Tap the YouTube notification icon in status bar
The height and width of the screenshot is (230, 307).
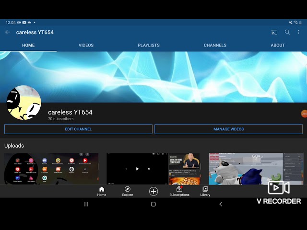pyautogui.click(x=24, y=23)
